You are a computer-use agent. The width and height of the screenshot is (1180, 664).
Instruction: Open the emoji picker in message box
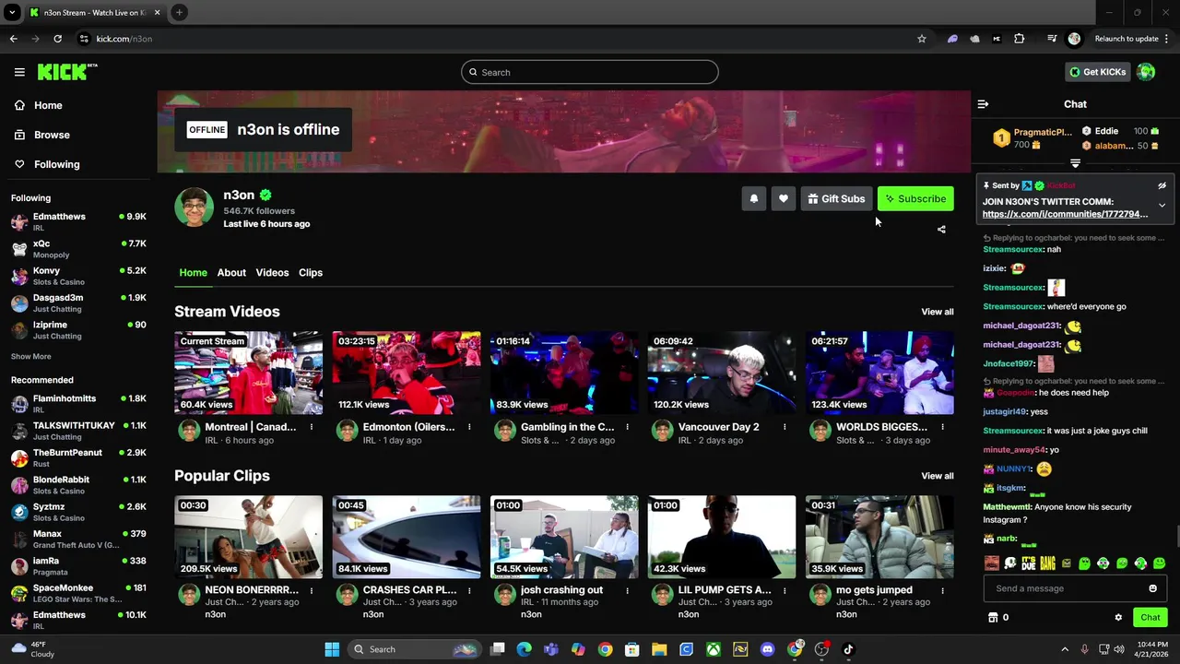click(1152, 588)
